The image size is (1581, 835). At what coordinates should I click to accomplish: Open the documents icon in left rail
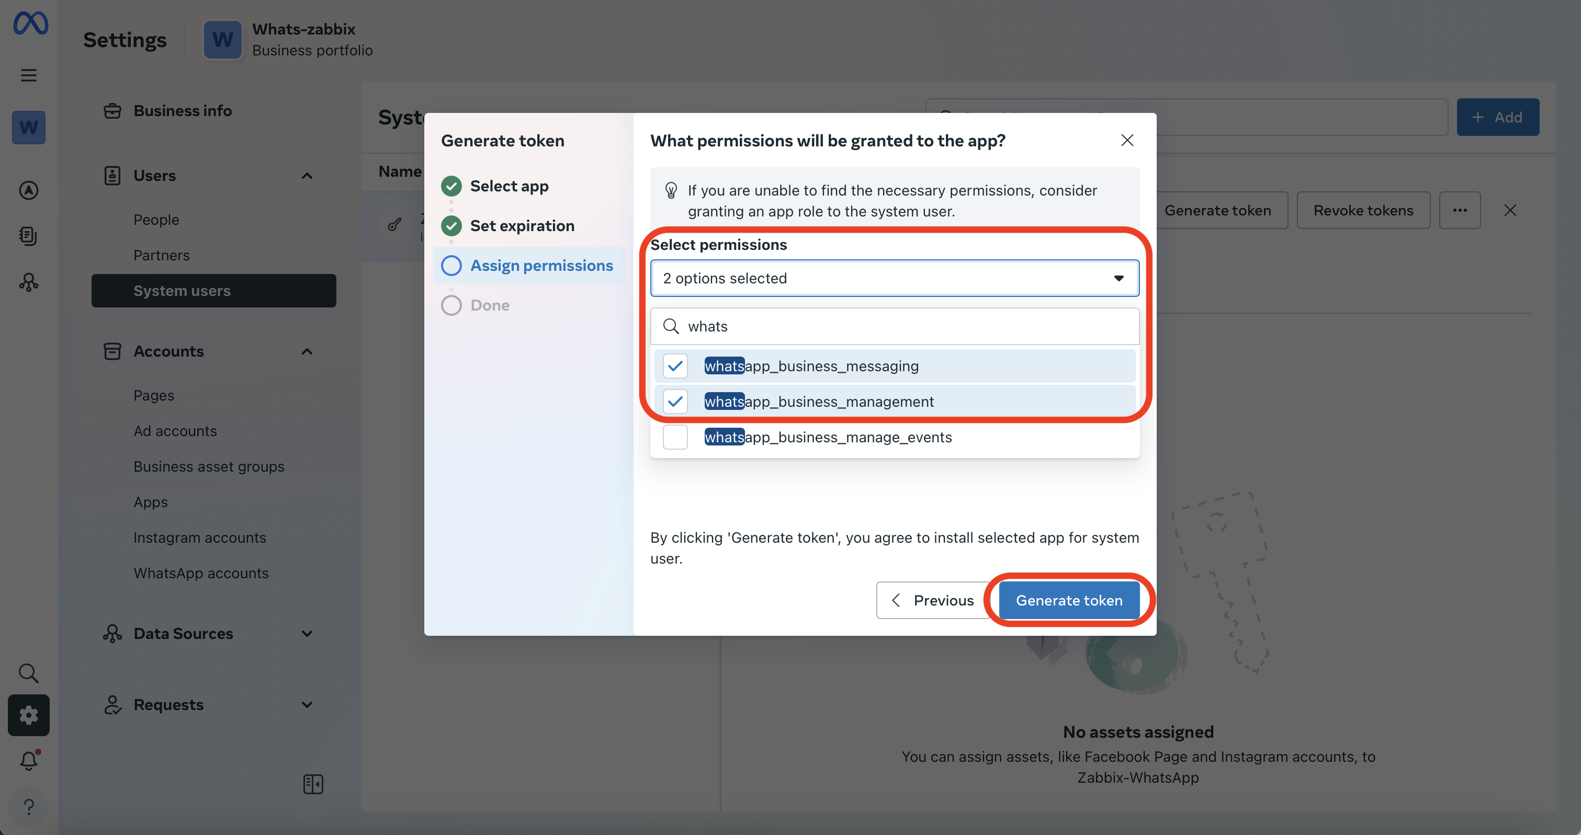pyautogui.click(x=29, y=236)
